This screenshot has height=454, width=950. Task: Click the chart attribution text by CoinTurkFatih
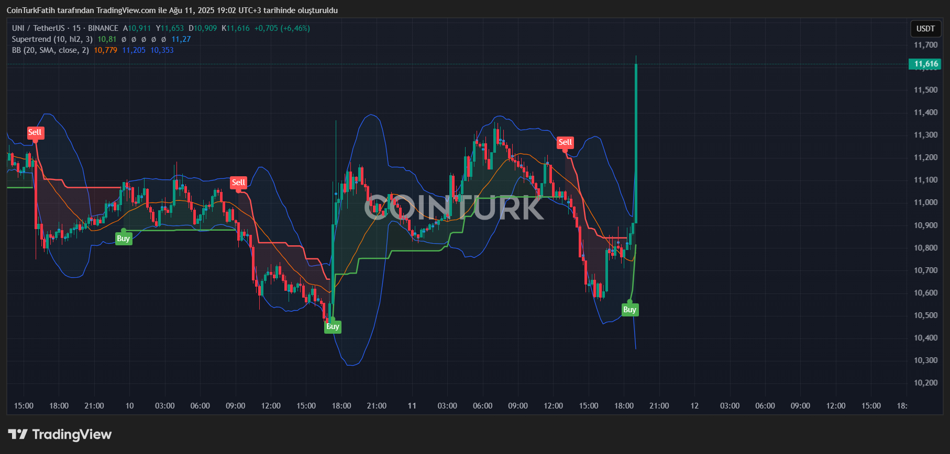[172, 10]
